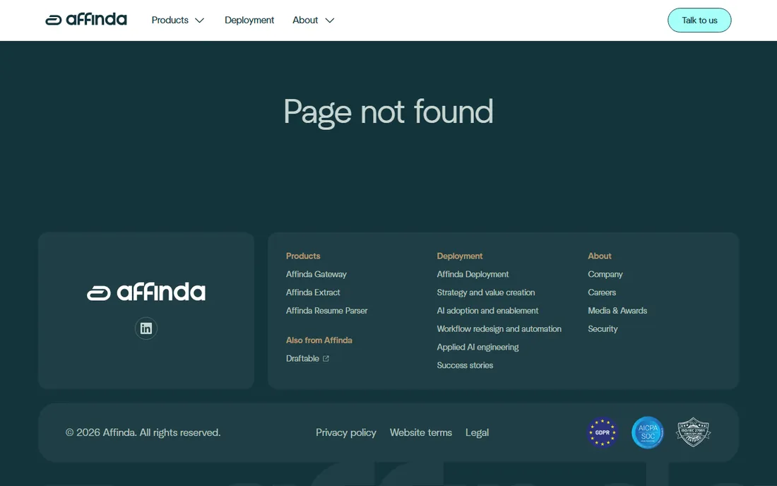The image size is (777, 486).
Task: Click the Also from Affinda heading
Action: pos(319,340)
